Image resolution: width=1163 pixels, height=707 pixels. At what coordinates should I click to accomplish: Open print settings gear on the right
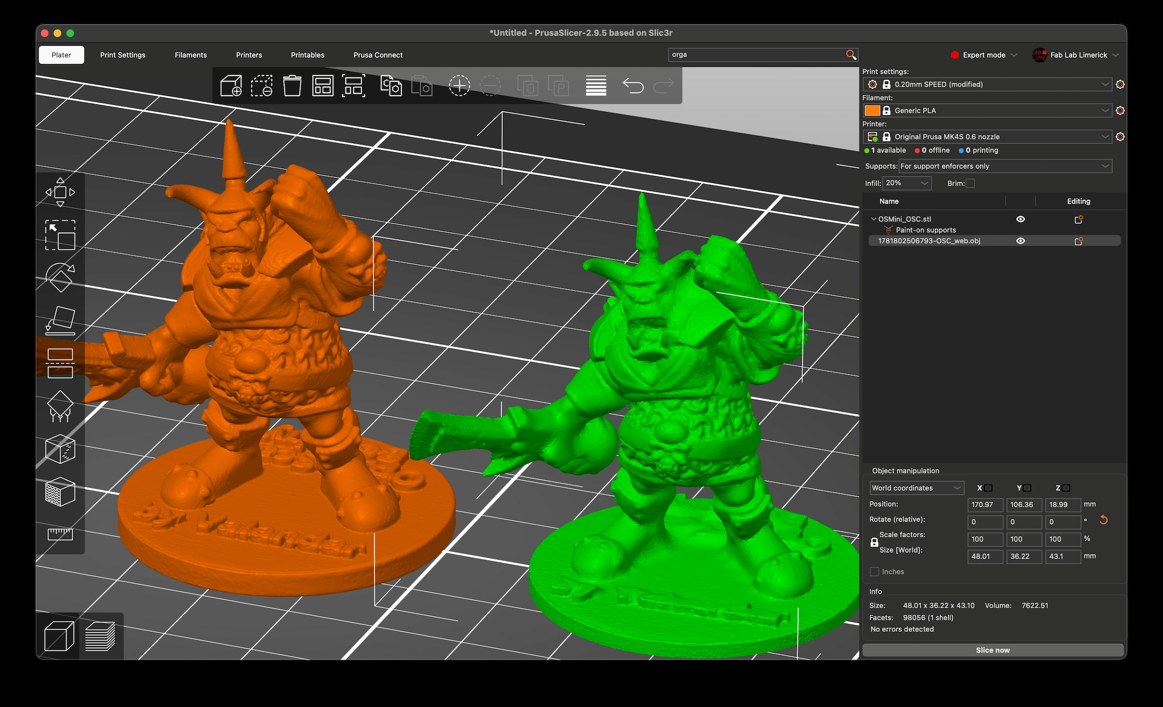[1120, 84]
